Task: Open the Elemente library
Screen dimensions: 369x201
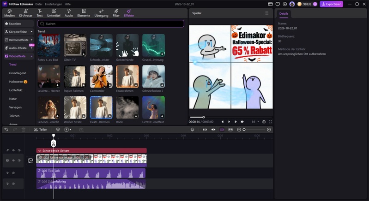Action: (x=84, y=13)
